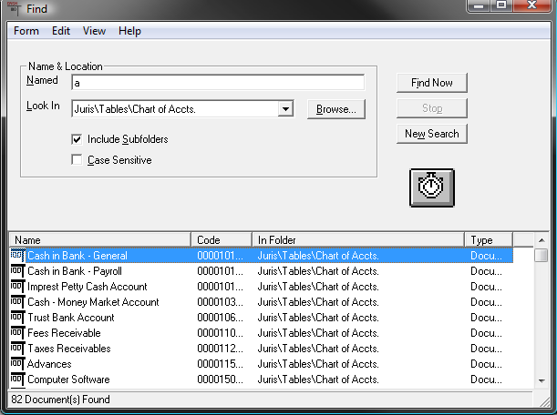Sort results by the Name column header
Image resolution: width=557 pixels, height=415 pixels.
tap(99, 240)
